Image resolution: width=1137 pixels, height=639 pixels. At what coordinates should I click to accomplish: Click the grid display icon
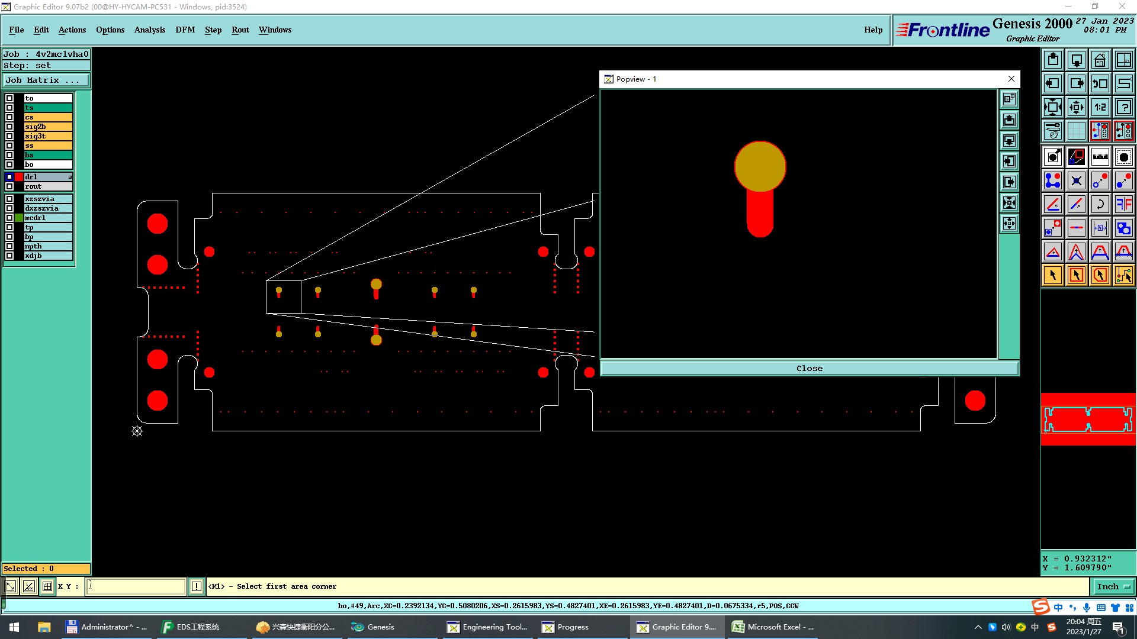pos(1076,131)
